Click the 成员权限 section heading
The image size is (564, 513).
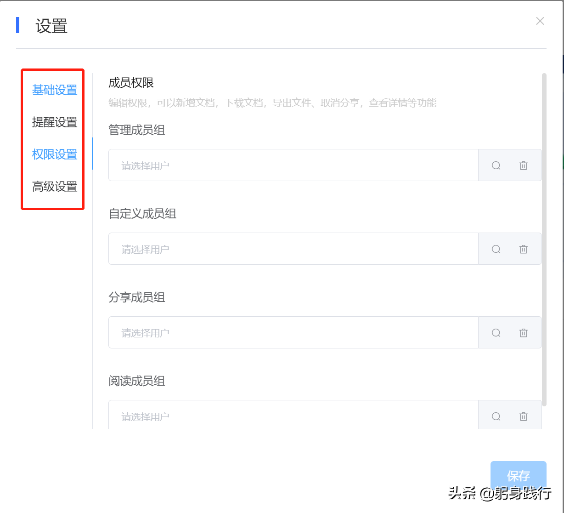click(131, 83)
